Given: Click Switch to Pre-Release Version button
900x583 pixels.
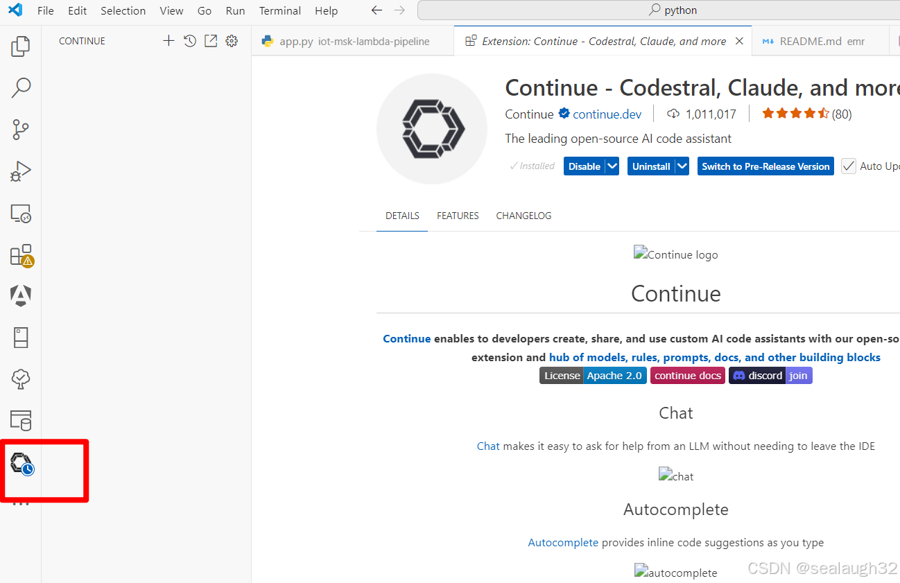Looking at the screenshot, I should [765, 166].
